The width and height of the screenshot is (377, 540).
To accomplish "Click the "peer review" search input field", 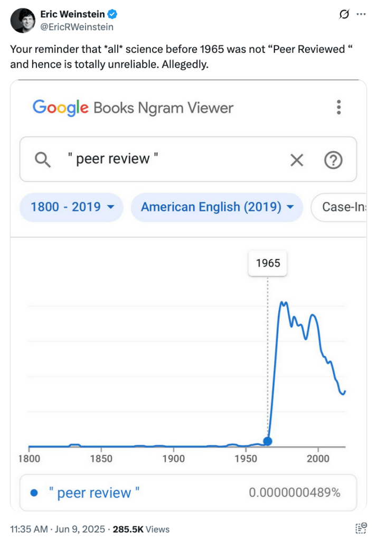I will pyautogui.click(x=169, y=159).
